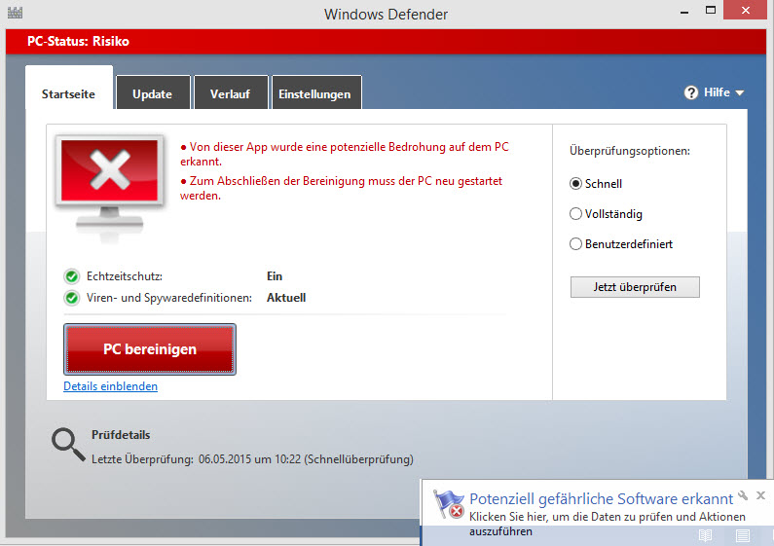Click the 'Klicken Sie hier' notification text
774x546 pixels.
click(608, 524)
